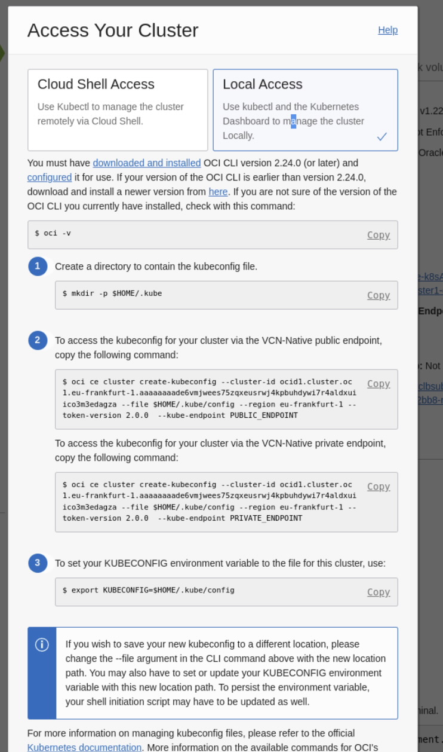The height and width of the screenshot is (752, 443).
Task: Click the checkmark on the Local Access card
Action: (382, 136)
